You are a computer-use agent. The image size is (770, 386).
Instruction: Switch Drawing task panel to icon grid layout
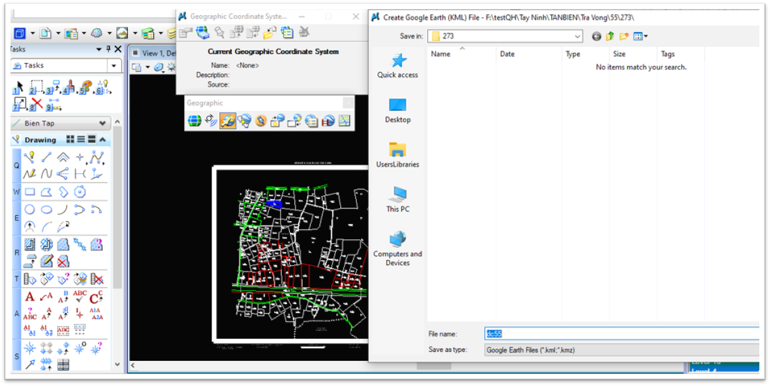tap(71, 140)
